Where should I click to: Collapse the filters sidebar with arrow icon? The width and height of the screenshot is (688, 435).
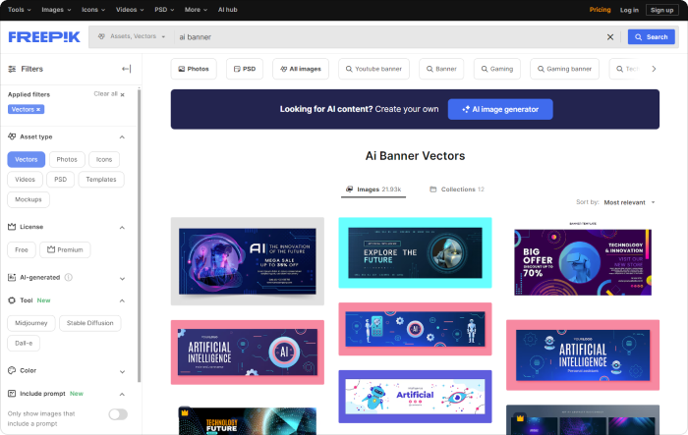127,69
